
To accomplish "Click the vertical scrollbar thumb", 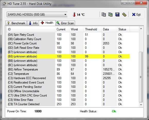I will pos(141,77).
